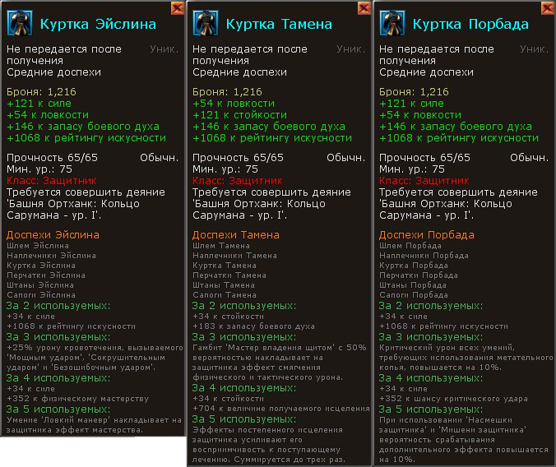Click +352 к физическому мастерству bonus

tap(77, 399)
